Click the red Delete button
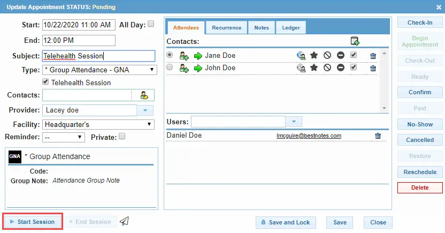This screenshot has width=445, height=233. point(420,187)
